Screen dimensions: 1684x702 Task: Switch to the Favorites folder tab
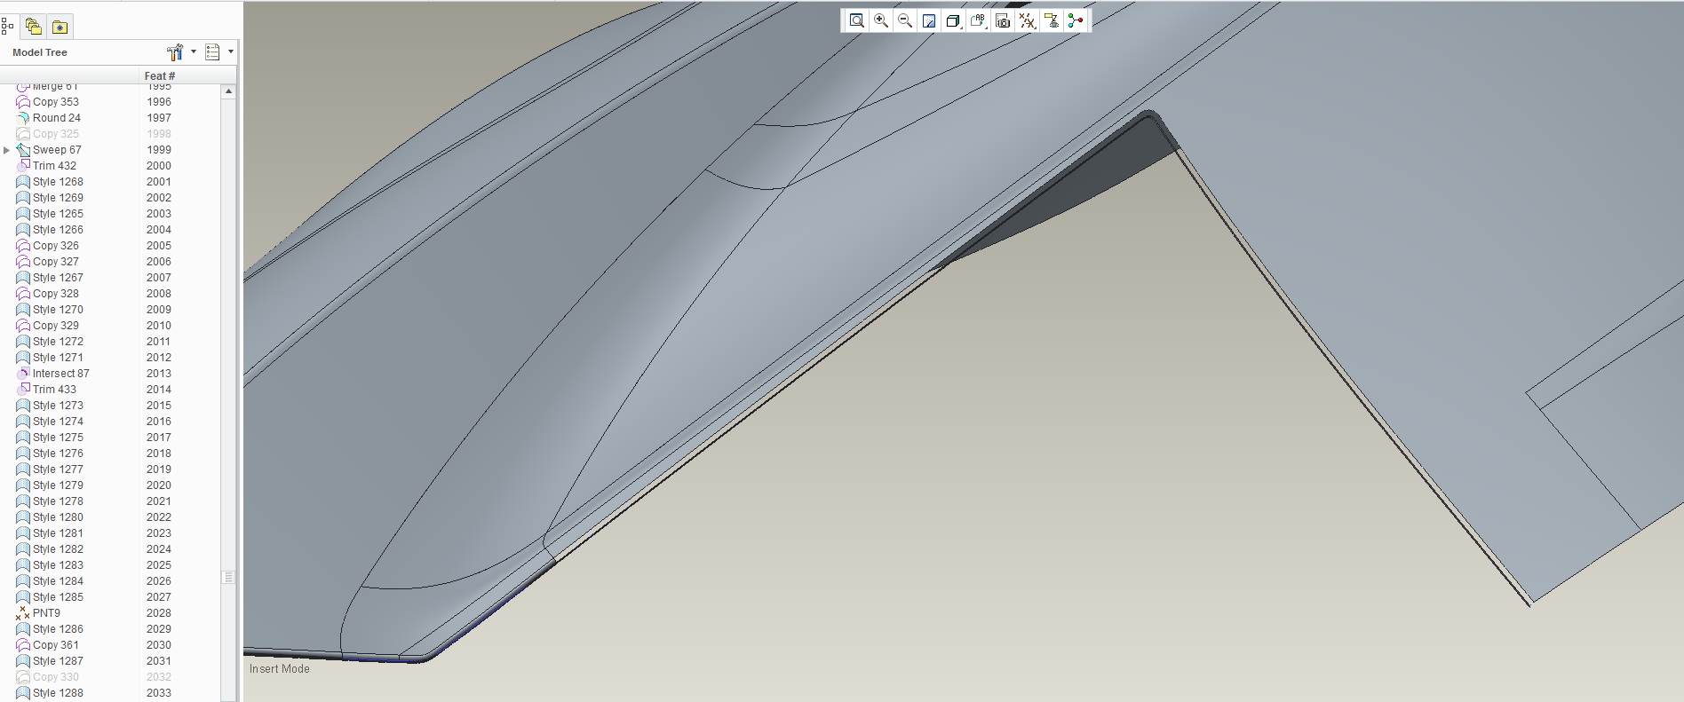pos(60,28)
